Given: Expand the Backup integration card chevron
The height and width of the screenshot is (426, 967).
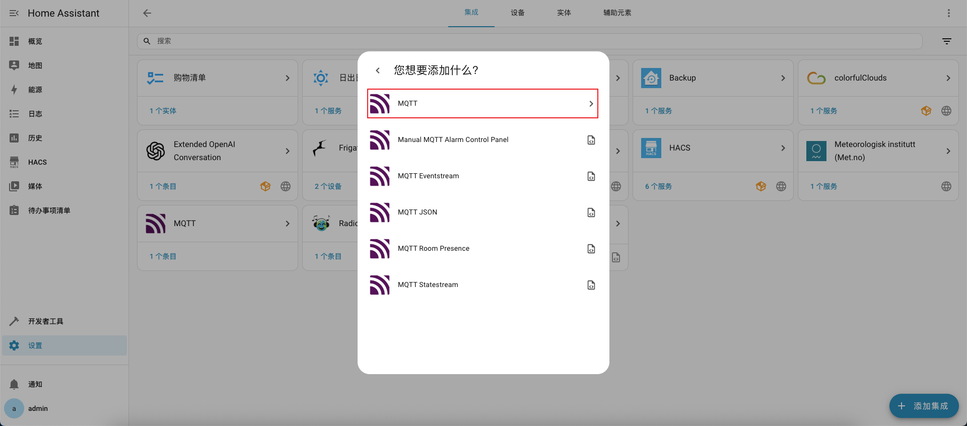Looking at the screenshot, I should pyautogui.click(x=783, y=78).
